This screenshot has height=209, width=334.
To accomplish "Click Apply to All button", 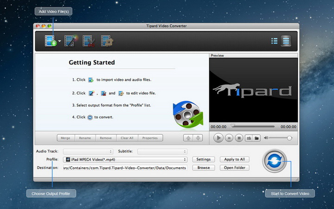I will [235, 159].
